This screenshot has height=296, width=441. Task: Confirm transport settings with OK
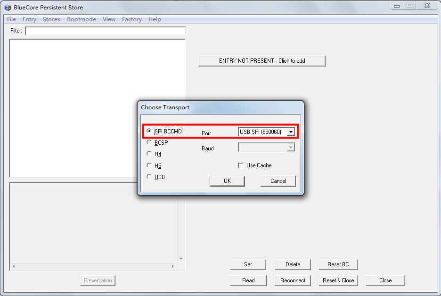(227, 181)
